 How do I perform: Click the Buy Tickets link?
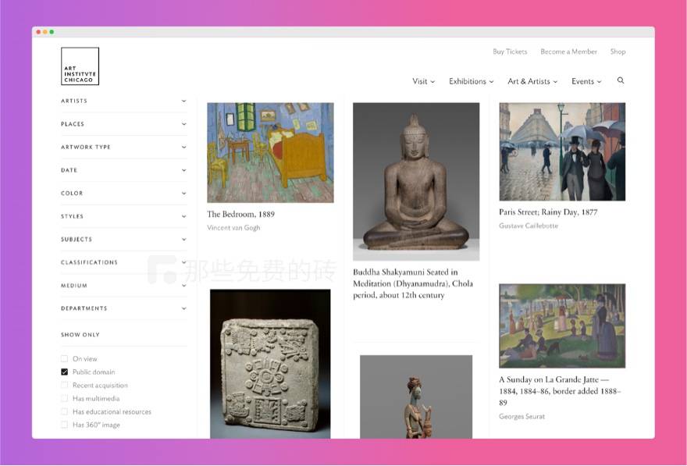[x=510, y=52]
